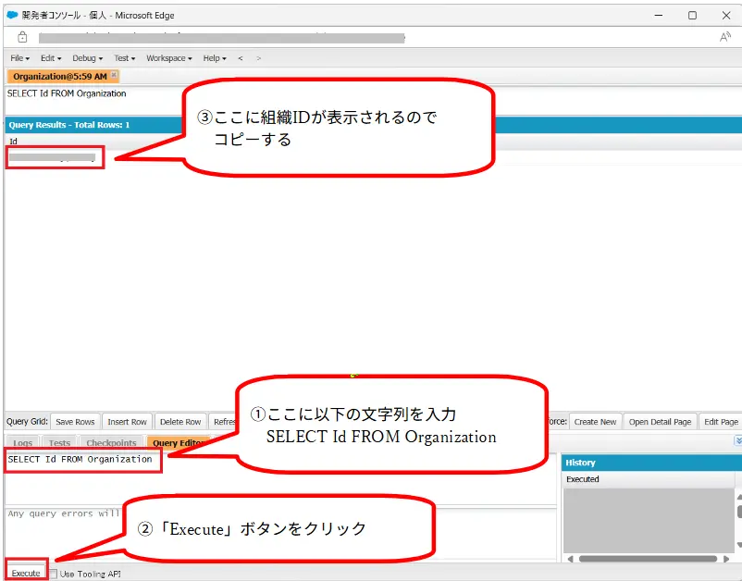742x581 pixels.
Task: Click the Salesforce cloud icon in title bar
Action: coord(11,15)
